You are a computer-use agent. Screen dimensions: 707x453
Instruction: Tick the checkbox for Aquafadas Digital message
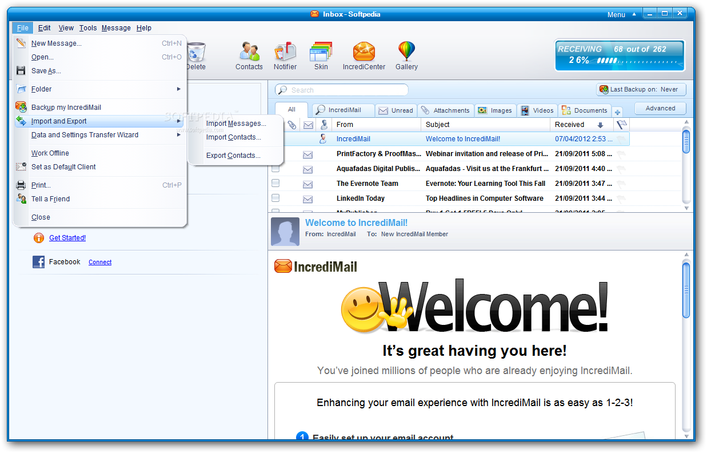coord(275,169)
